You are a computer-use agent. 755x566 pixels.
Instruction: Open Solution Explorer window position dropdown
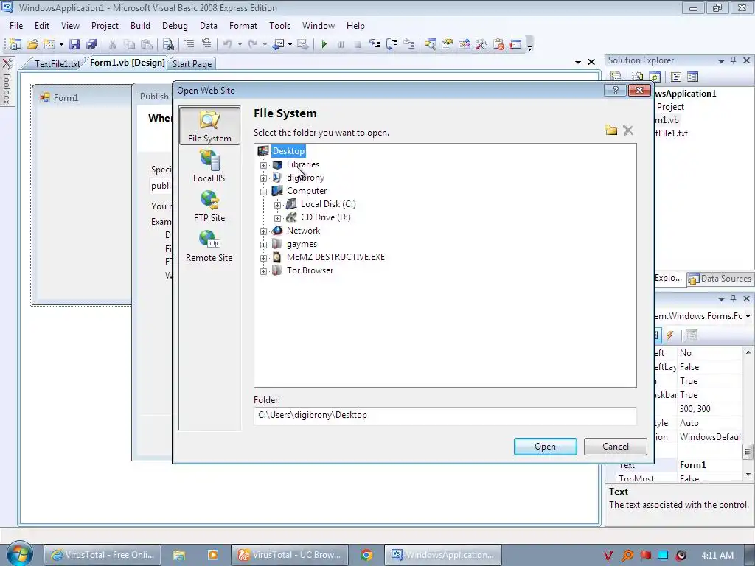(721, 61)
